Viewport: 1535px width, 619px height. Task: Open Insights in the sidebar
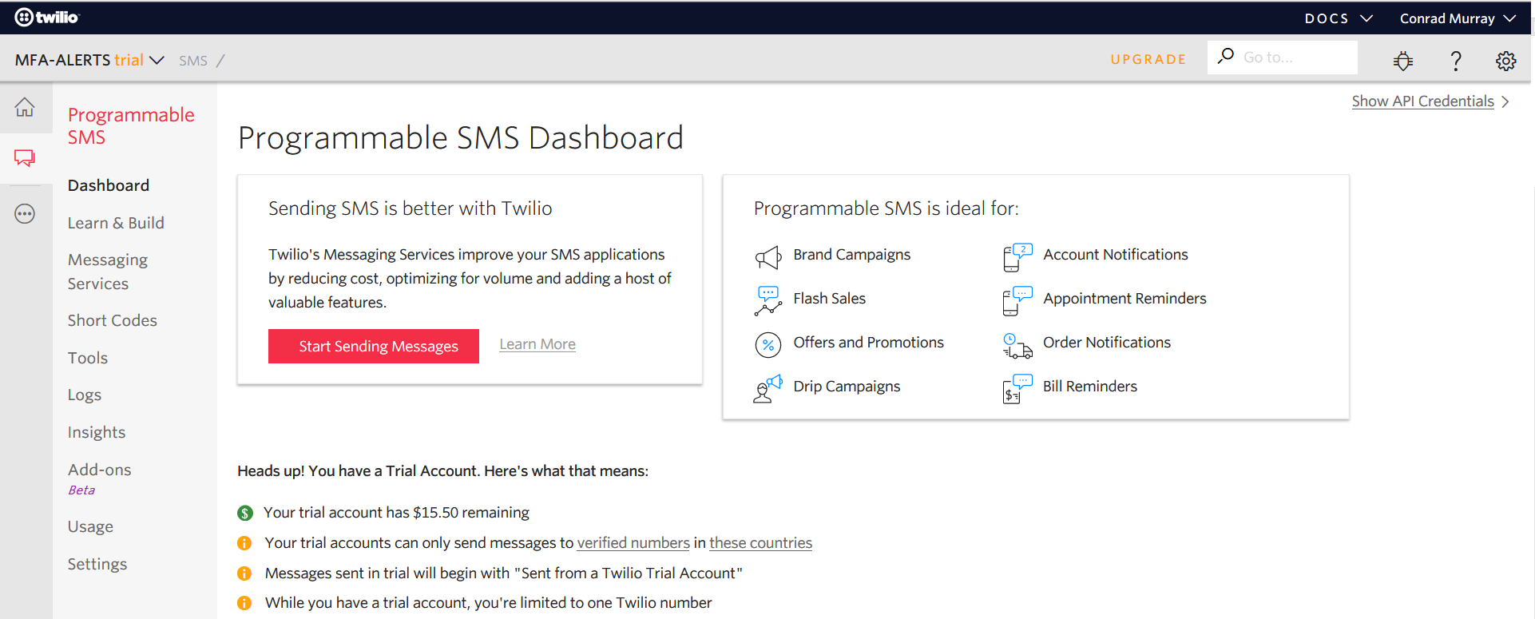pos(97,432)
